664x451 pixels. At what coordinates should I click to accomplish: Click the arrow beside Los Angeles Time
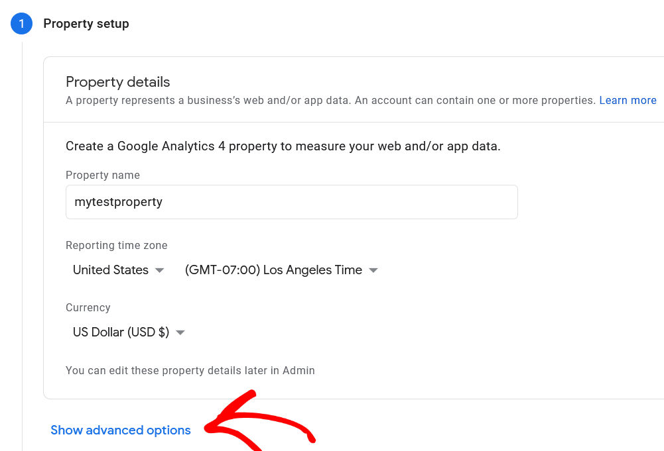pyautogui.click(x=373, y=270)
